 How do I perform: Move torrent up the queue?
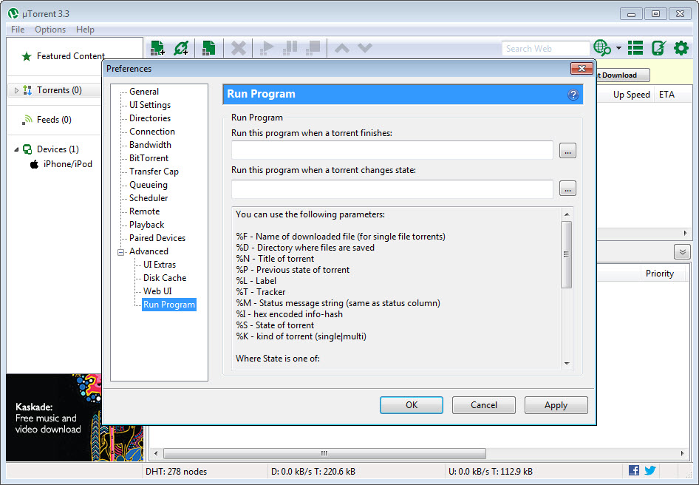click(342, 48)
